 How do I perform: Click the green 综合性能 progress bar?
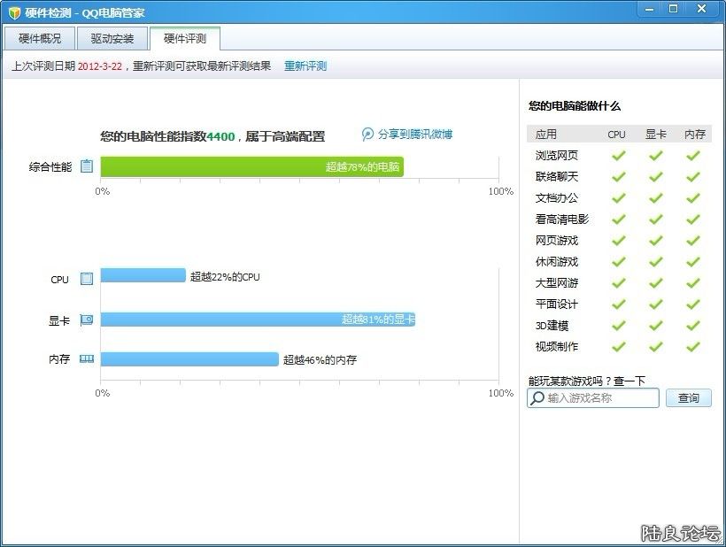tap(251, 166)
